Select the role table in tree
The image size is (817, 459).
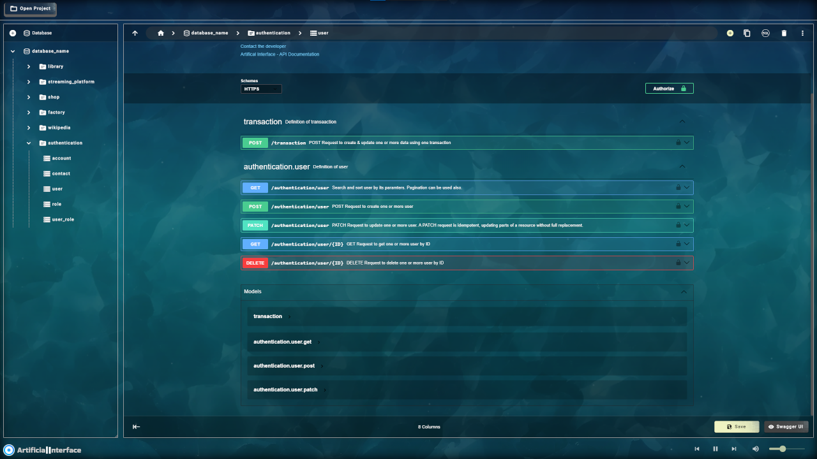(52, 204)
